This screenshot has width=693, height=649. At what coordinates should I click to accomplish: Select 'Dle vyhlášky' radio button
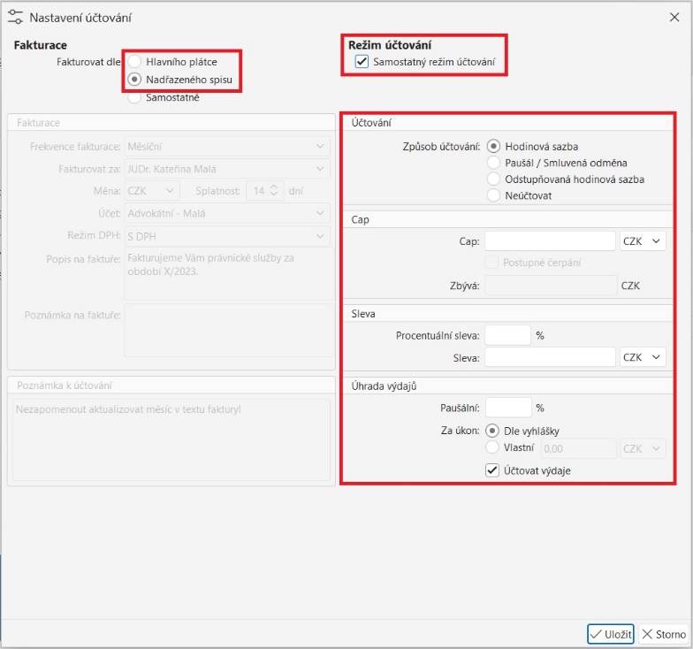click(494, 431)
